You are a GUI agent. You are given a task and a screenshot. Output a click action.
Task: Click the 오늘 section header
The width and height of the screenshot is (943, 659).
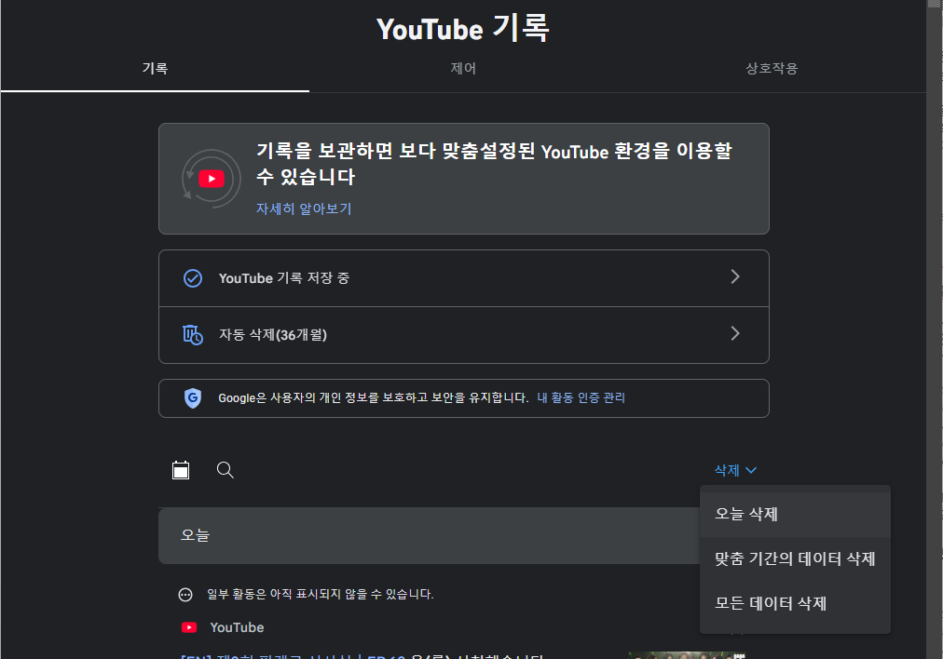[x=429, y=535]
